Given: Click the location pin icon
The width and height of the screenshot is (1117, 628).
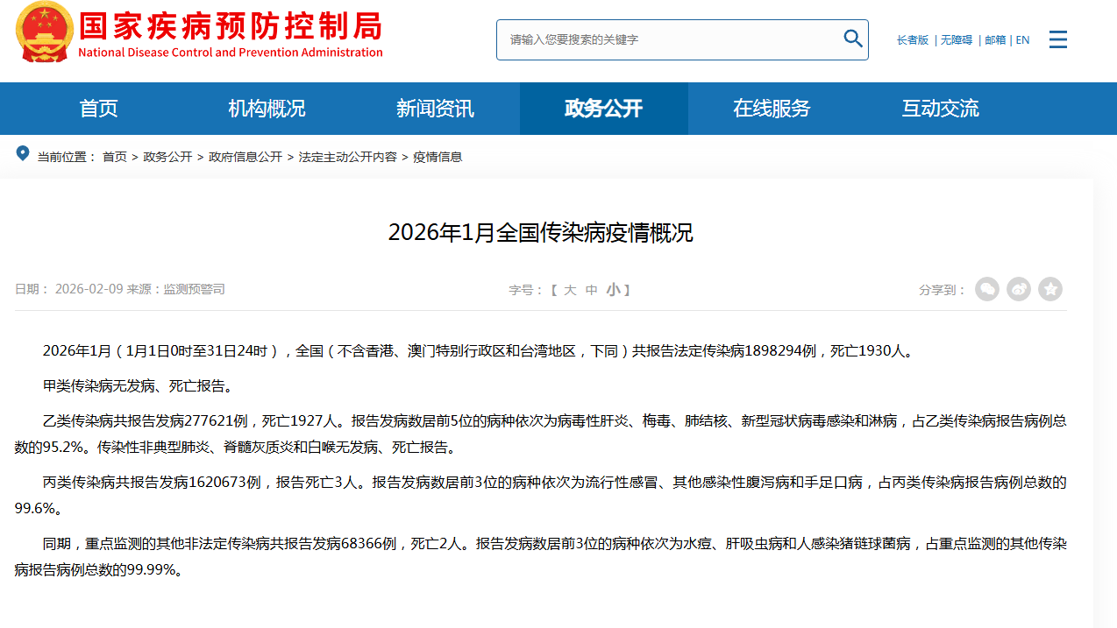Looking at the screenshot, I should 23,155.
